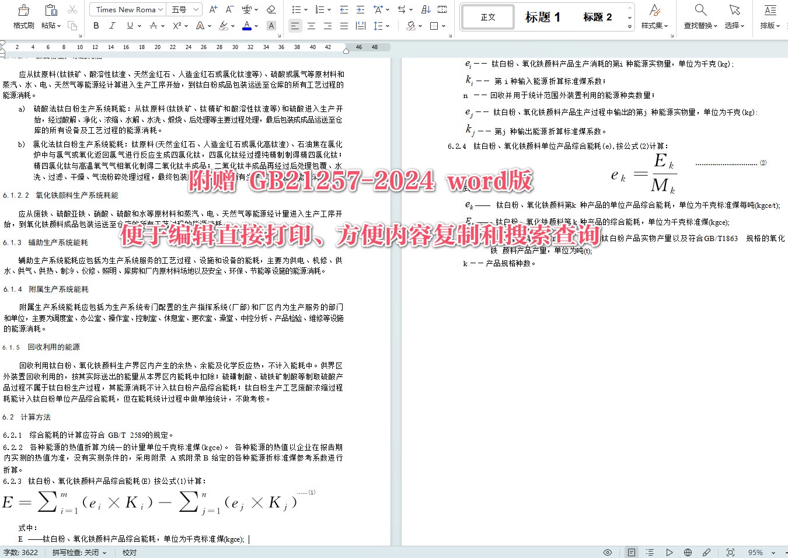Toggle bulleted list formatting
The image size is (788, 558).
coord(296,9)
